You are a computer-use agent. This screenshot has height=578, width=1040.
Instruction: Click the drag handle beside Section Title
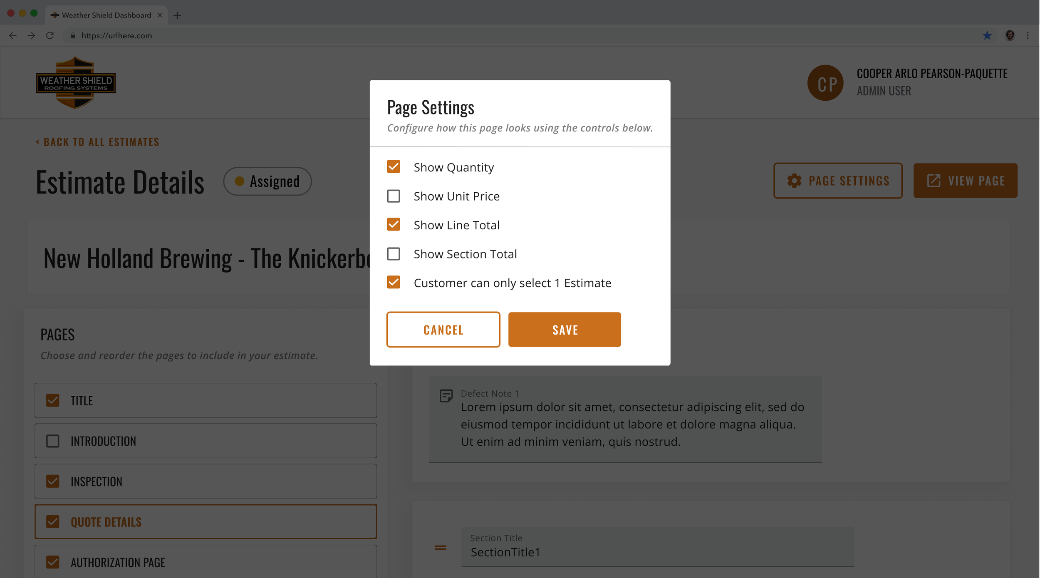click(x=439, y=547)
